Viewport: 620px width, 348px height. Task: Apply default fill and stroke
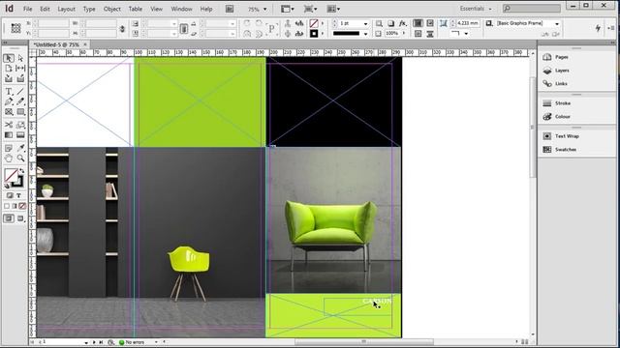coord(7,186)
